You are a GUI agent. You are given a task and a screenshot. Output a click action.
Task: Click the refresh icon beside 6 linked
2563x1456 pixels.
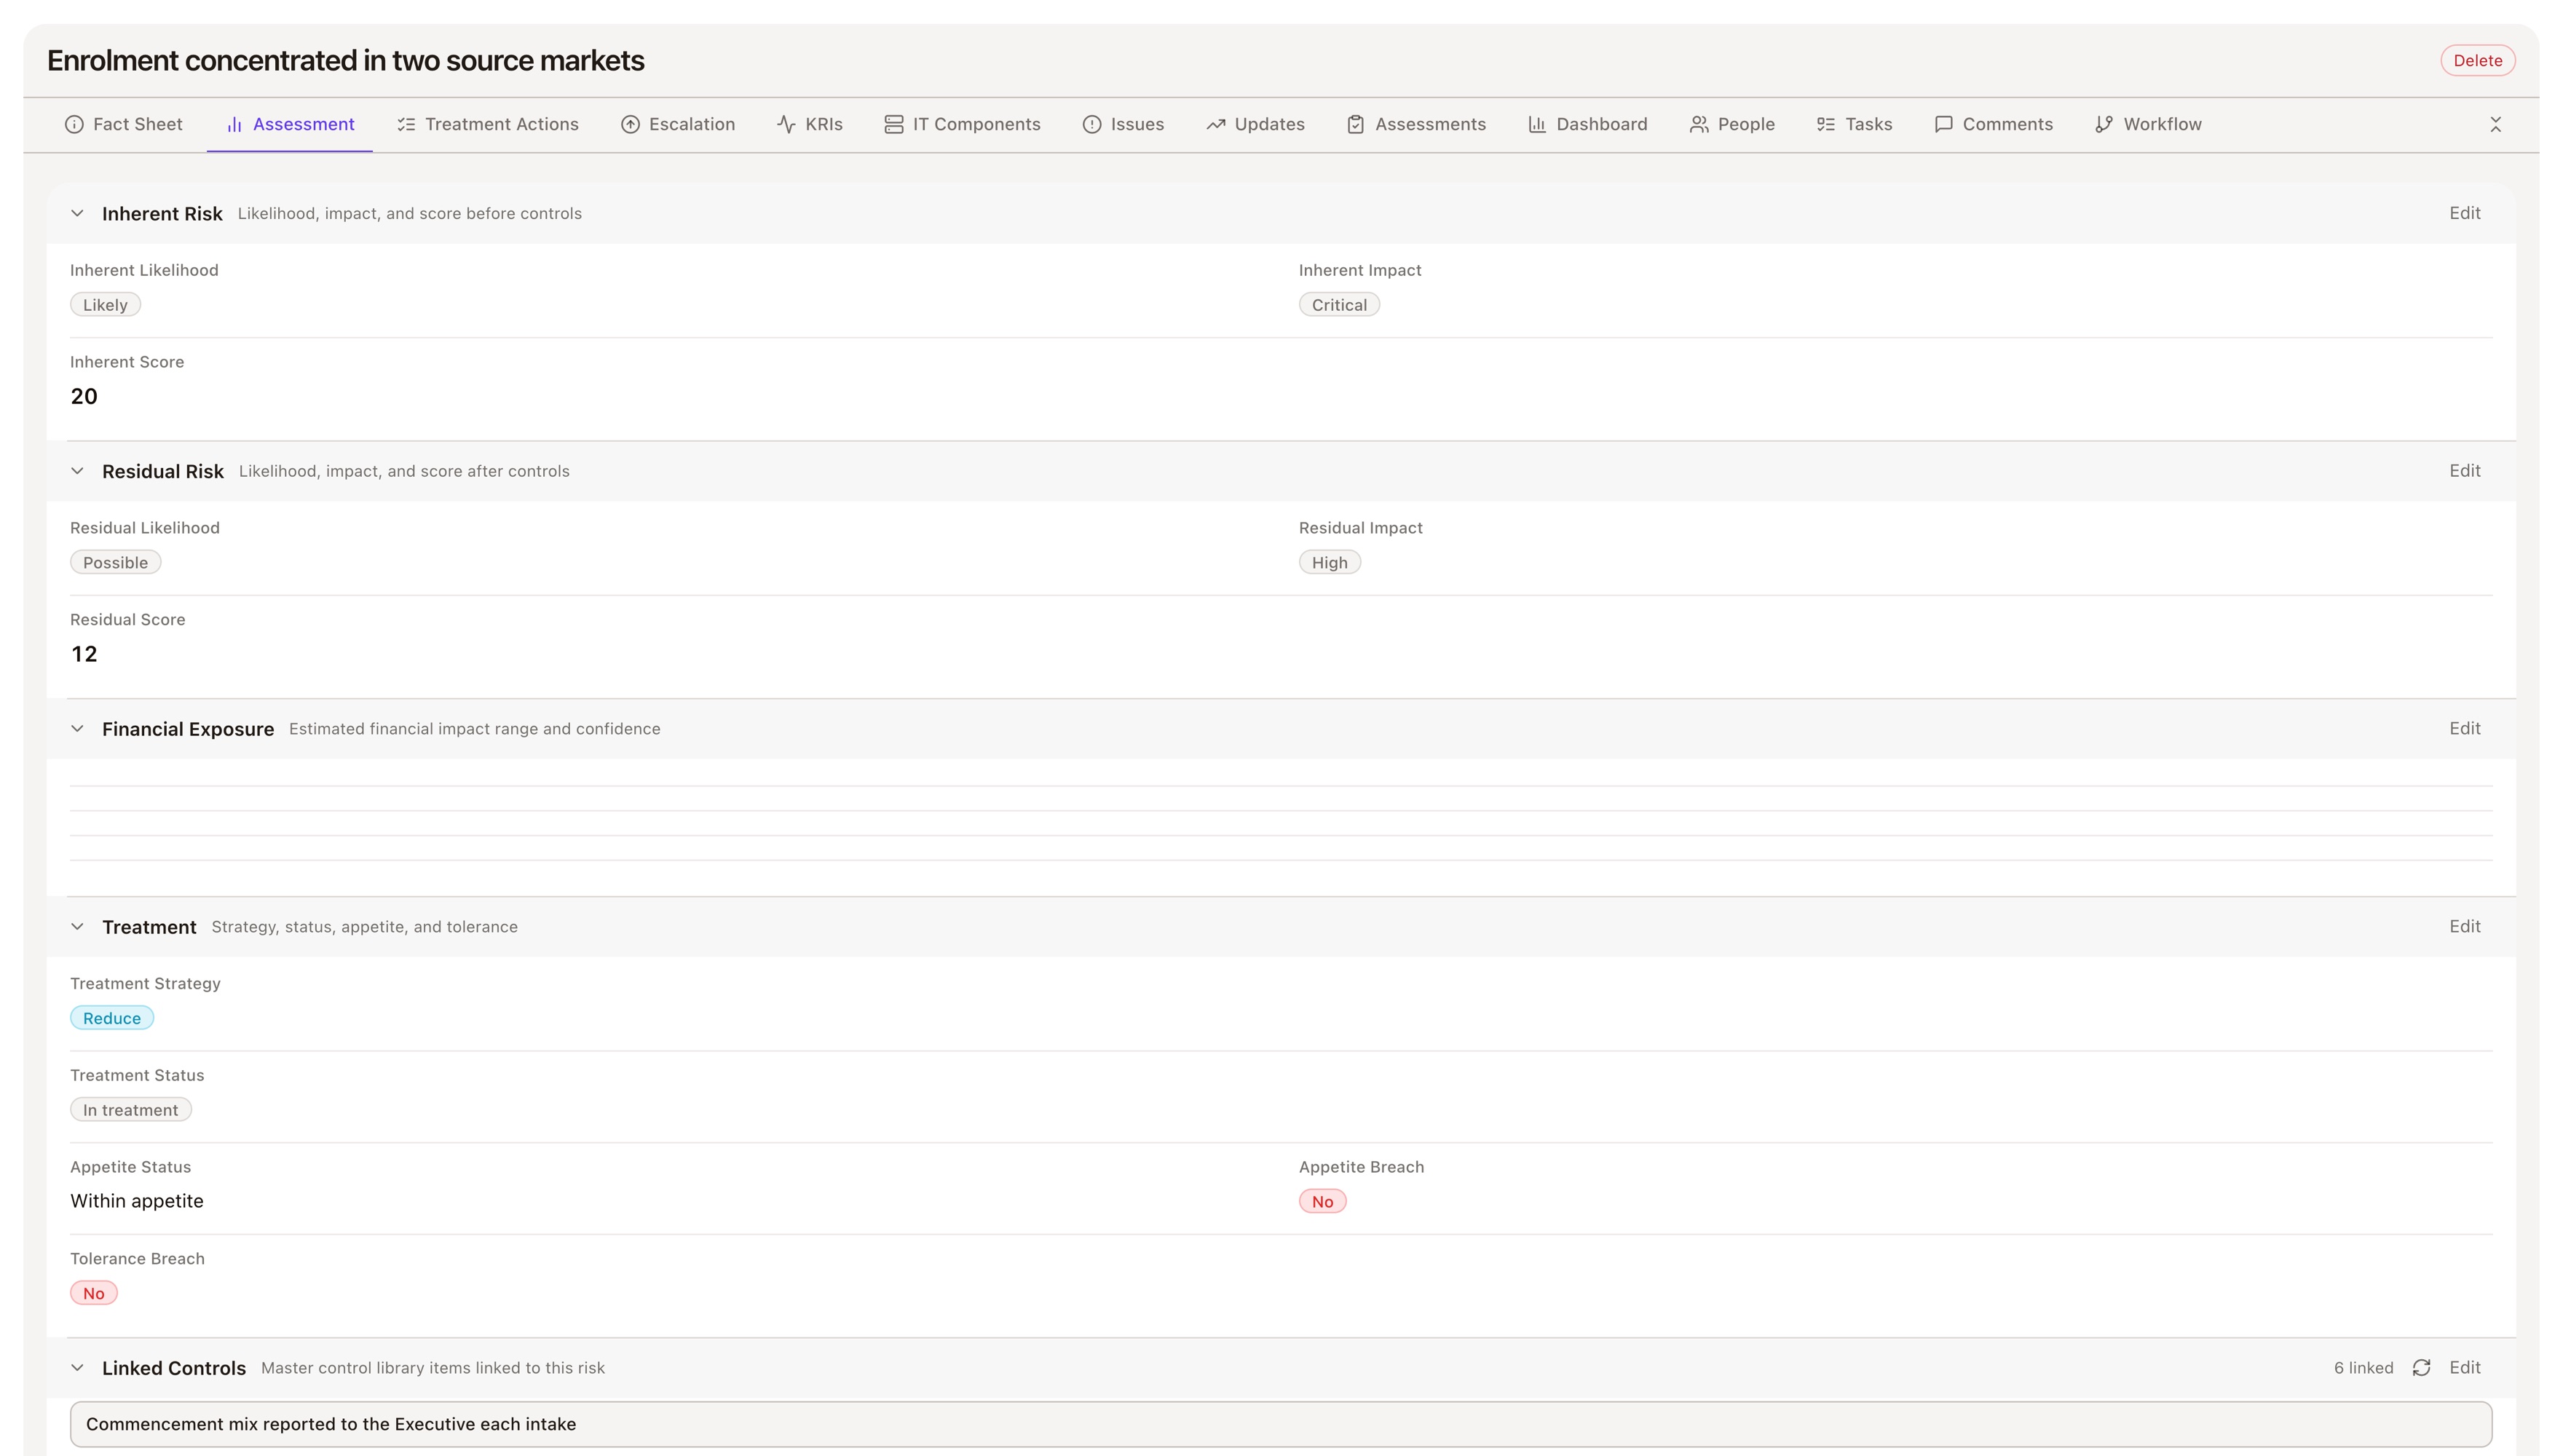point(2421,1367)
